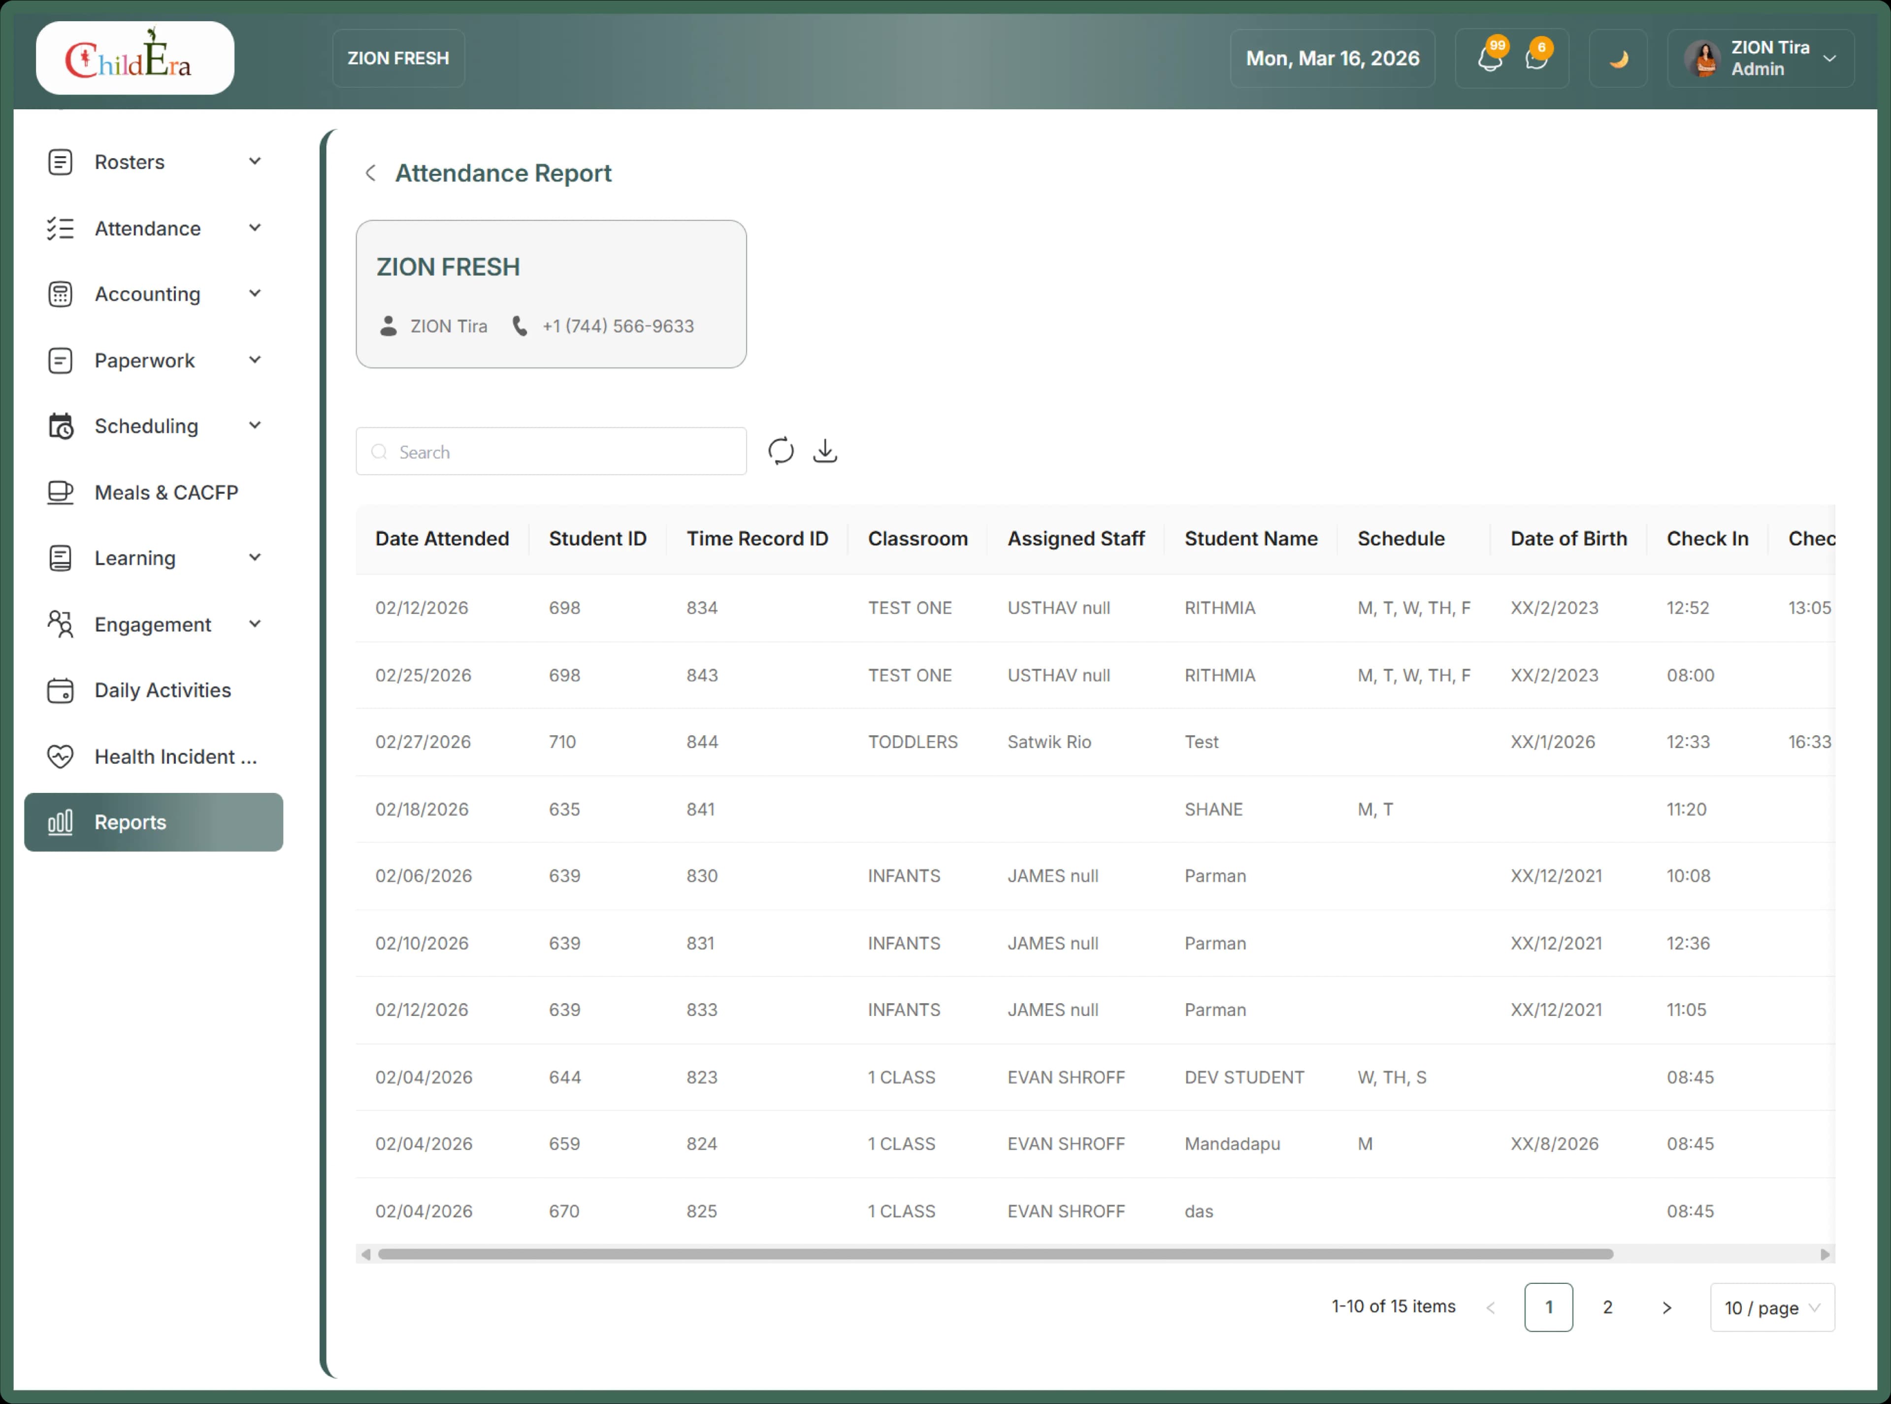This screenshot has height=1404, width=1891.
Task: Click the Health Incident heart icon
Action: click(x=61, y=755)
